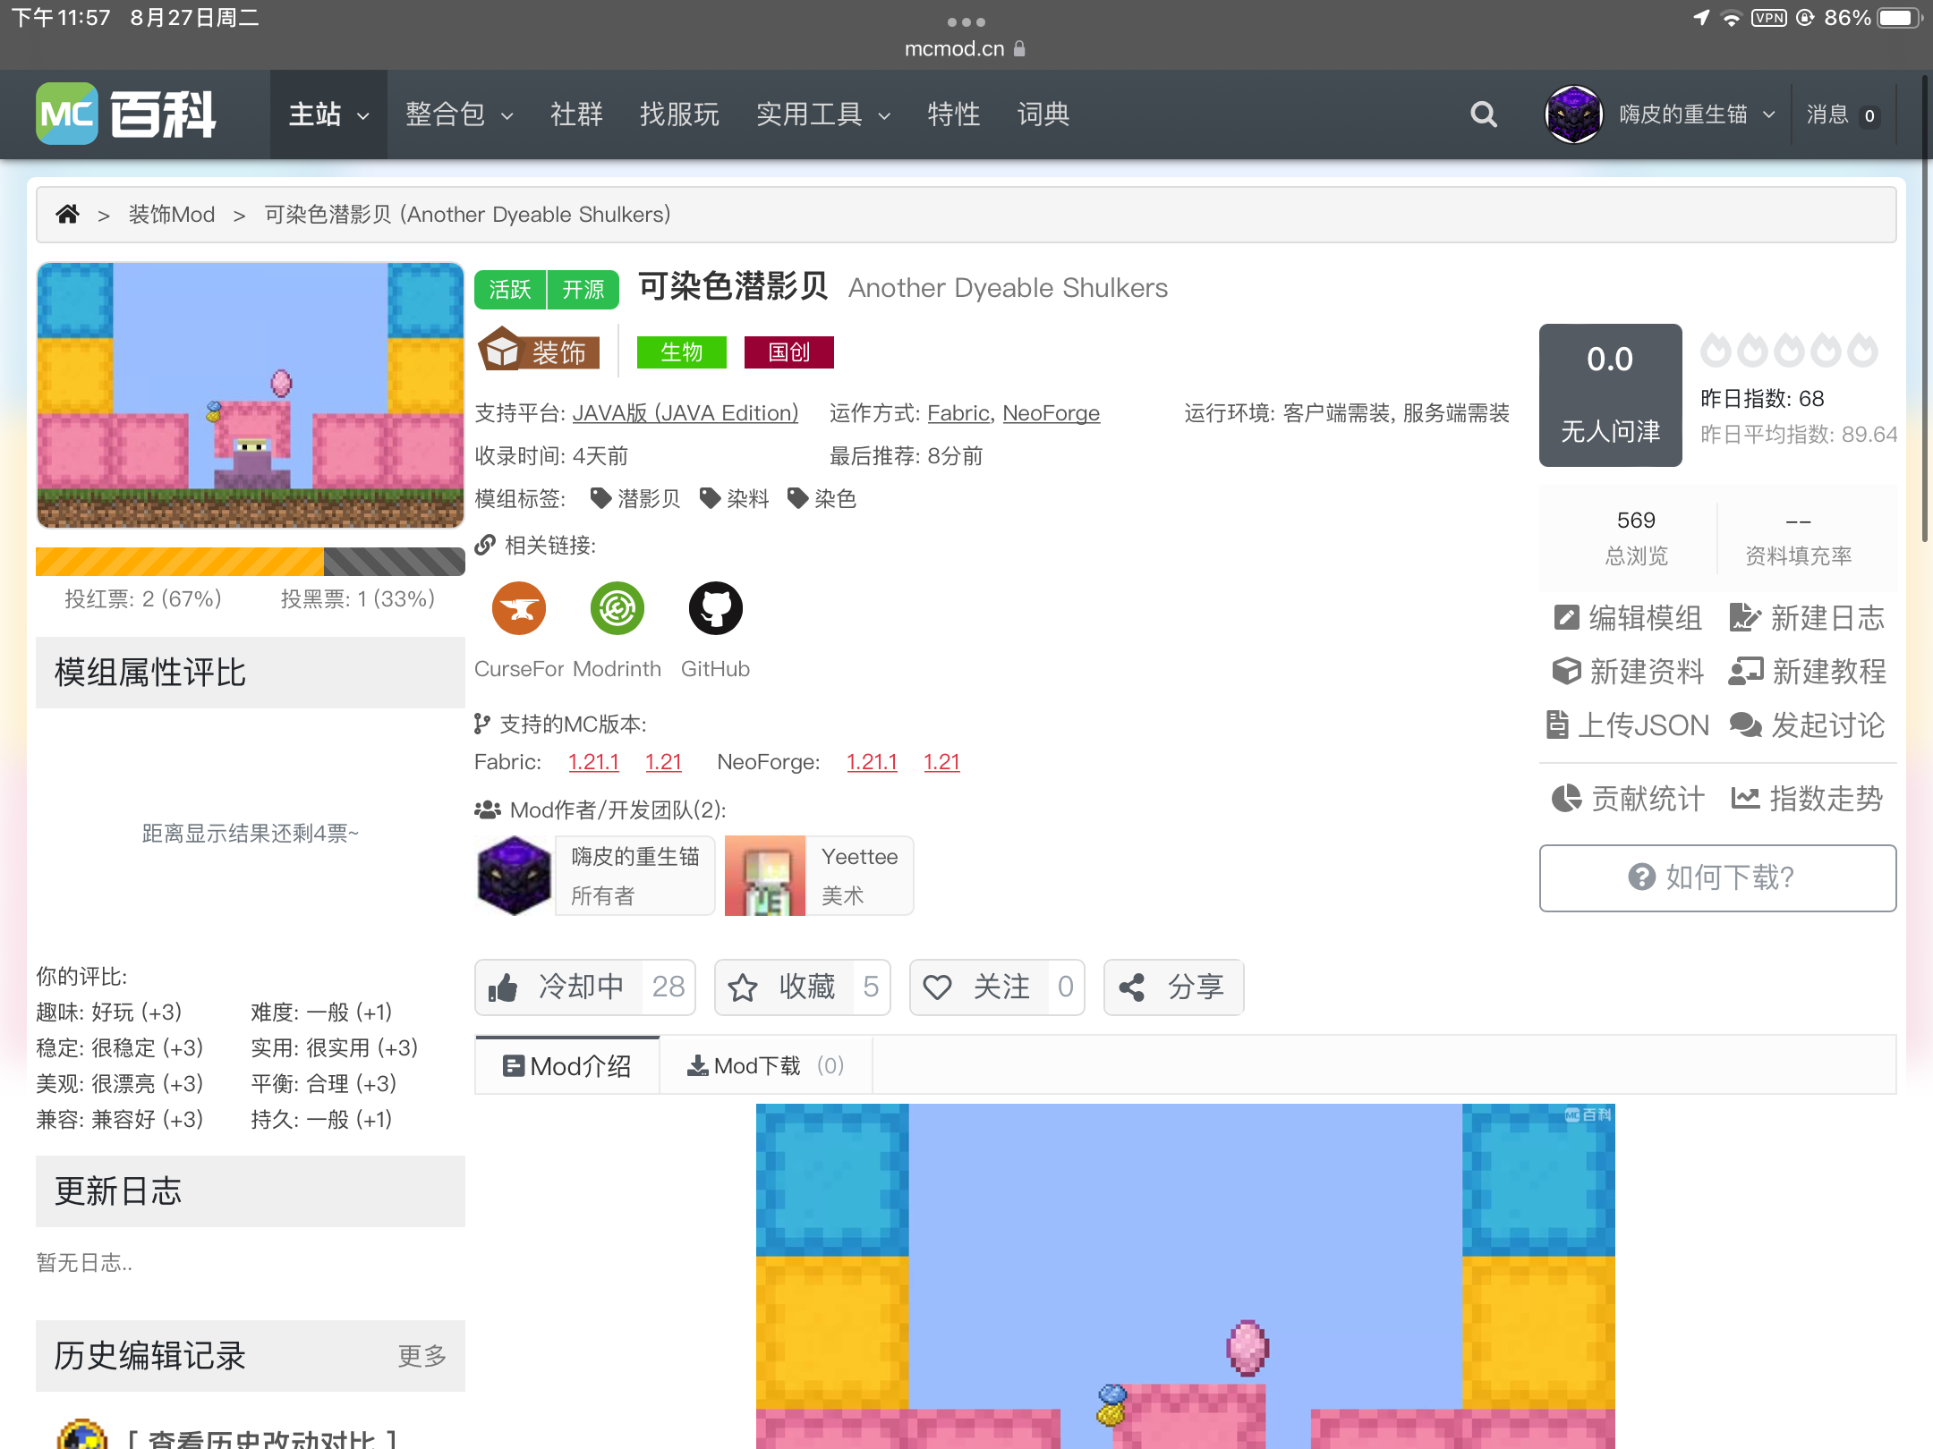Image resolution: width=1933 pixels, height=1449 pixels.
Task: Open 贡献统计 chart
Action: click(x=1627, y=799)
